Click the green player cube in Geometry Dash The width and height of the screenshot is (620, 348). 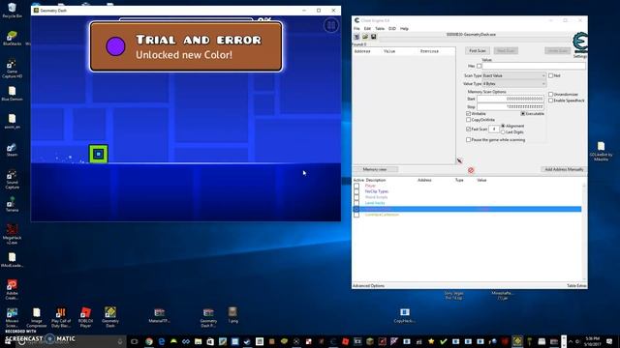99,154
